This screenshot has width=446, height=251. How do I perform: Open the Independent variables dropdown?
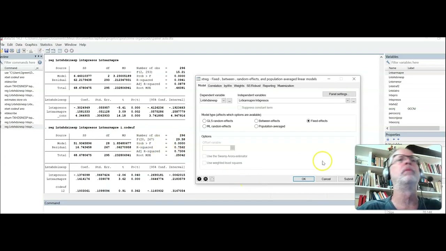point(347,100)
